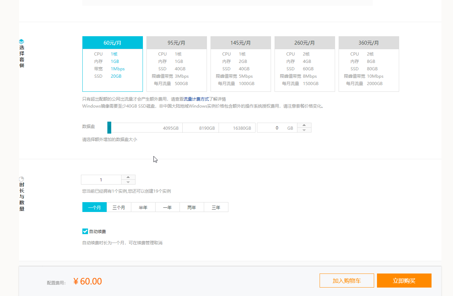Click the instance quantity input field
This screenshot has height=296, width=453.
[x=101, y=180]
